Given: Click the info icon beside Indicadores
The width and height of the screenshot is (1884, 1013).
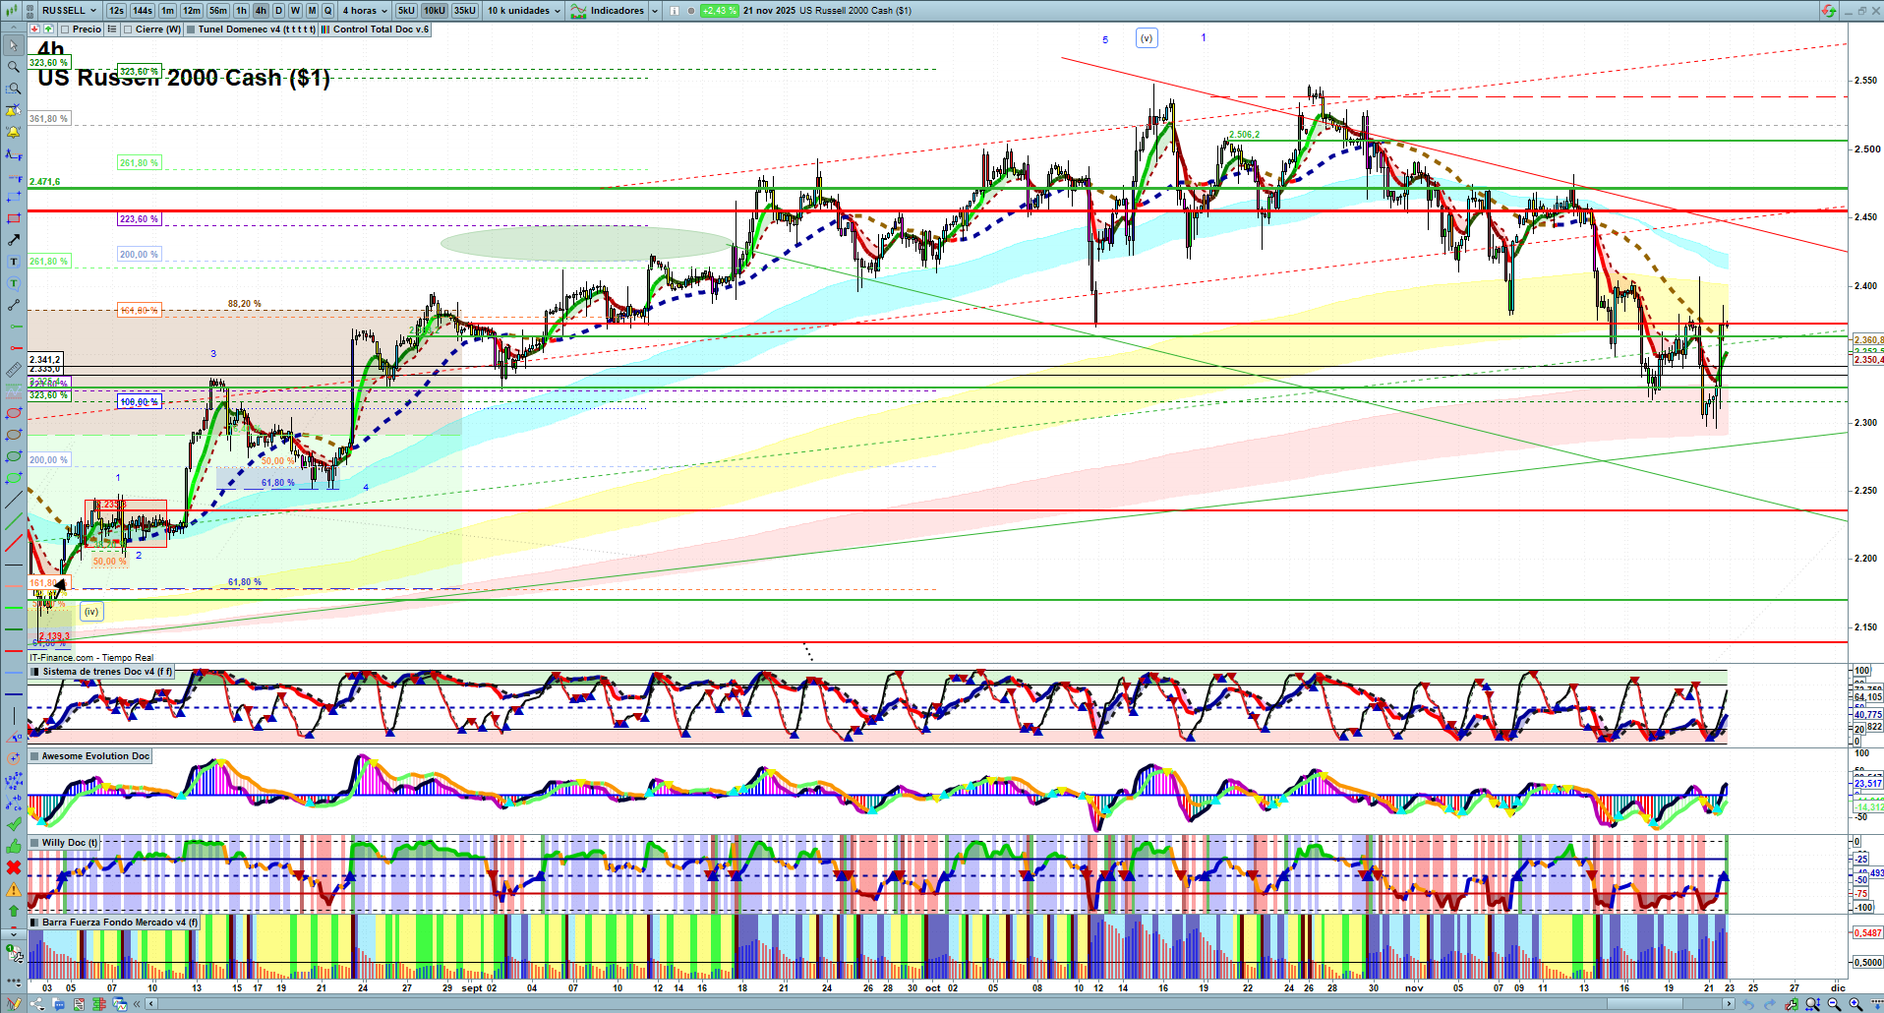Looking at the screenshot, I should [675, 11].
